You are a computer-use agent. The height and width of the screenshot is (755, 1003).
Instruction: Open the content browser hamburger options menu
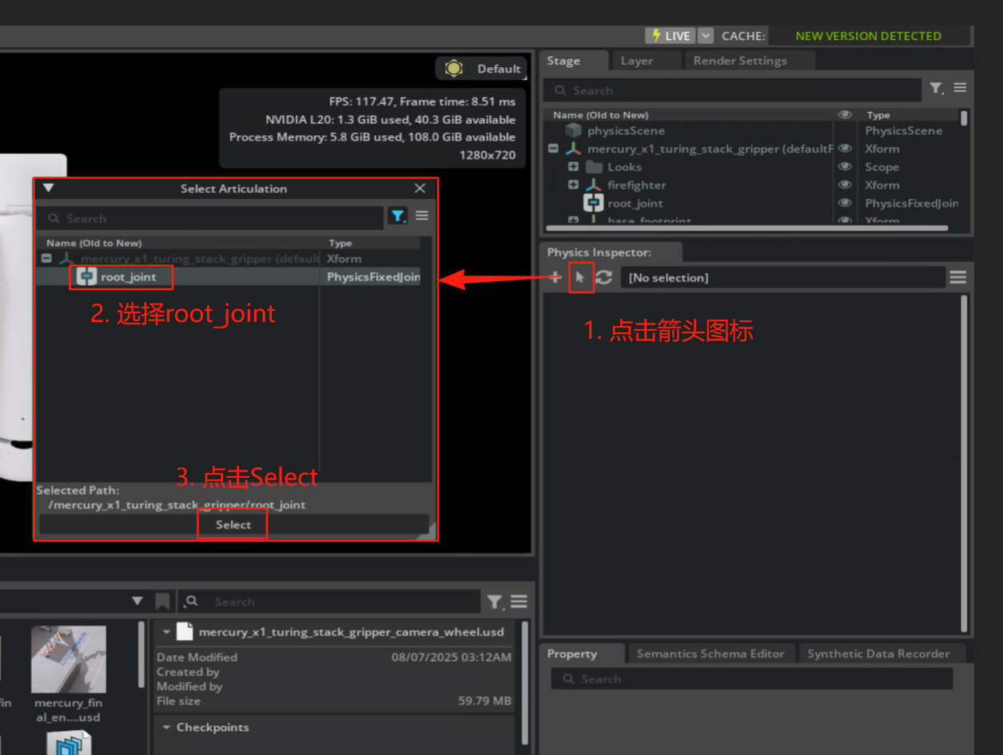pyautogui.click(x=519, y=601)
